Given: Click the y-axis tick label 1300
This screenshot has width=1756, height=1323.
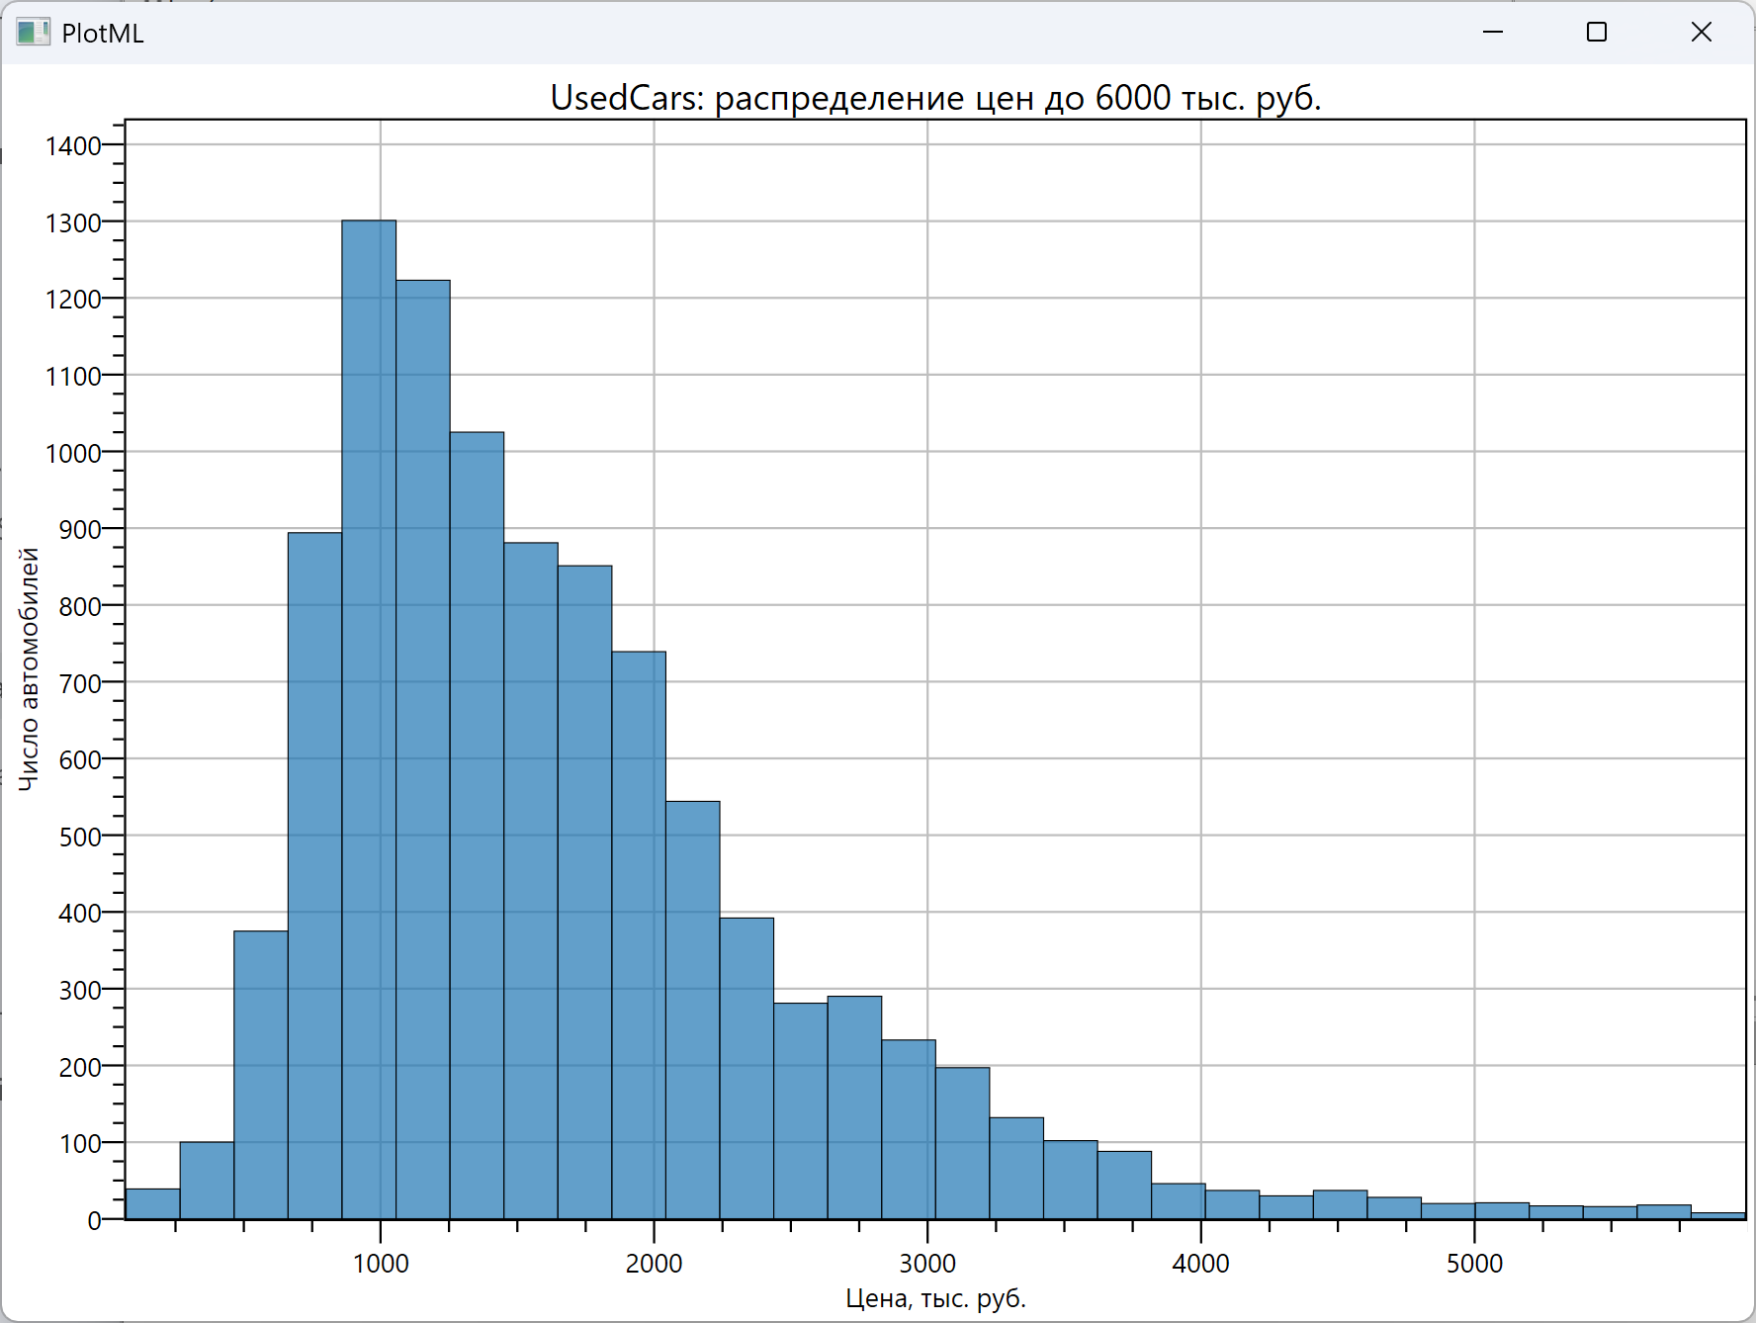Looking at the screenshot, I should click(73, 223).
